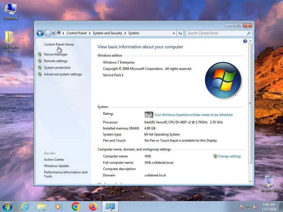Open Performance Information and Tools link

click(65, 174)
